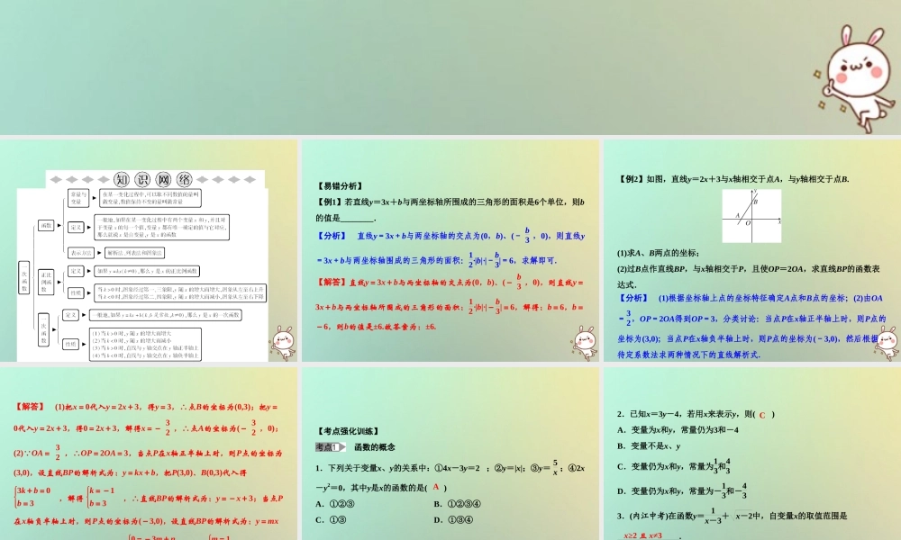Click the line graph figure in 例2
The width and height of the screenshot is (901, 540).
coord(751,216)
